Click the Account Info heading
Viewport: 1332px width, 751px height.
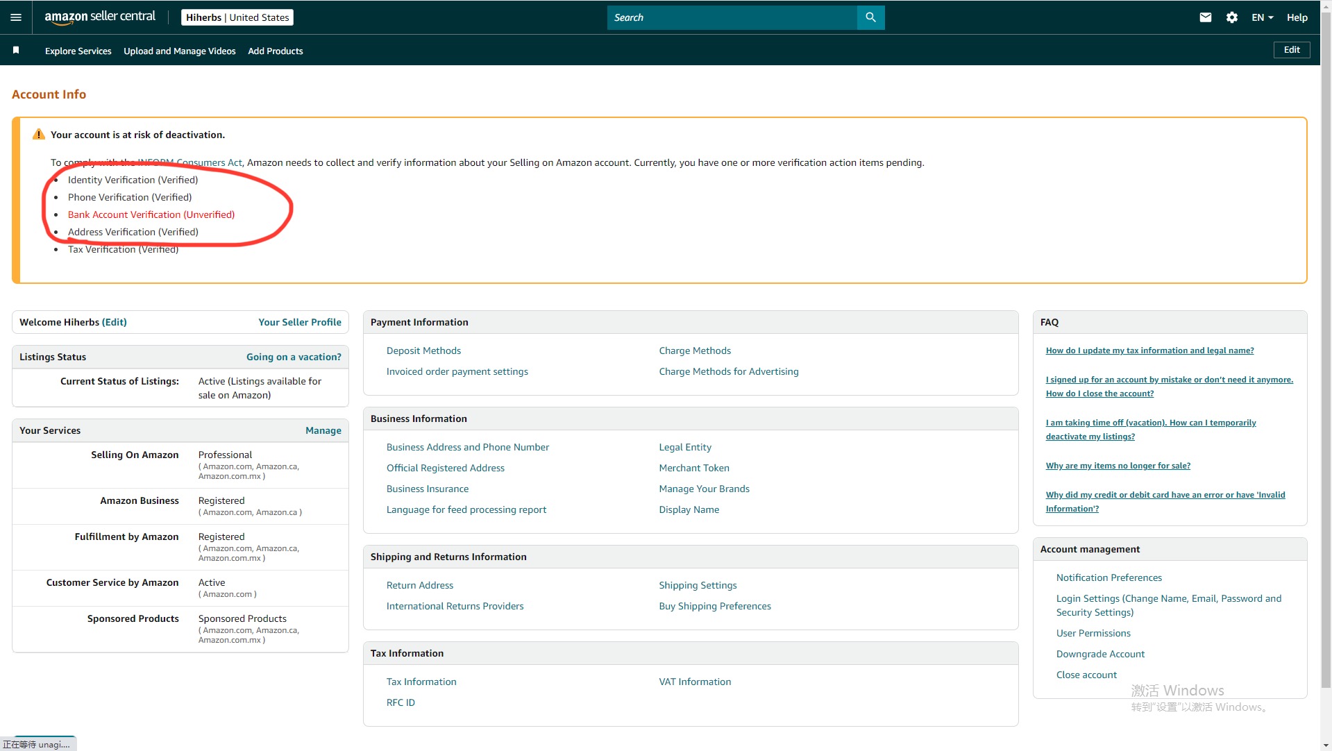[49, 94]
